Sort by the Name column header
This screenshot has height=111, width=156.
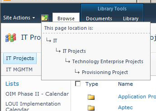coord(125,84)
